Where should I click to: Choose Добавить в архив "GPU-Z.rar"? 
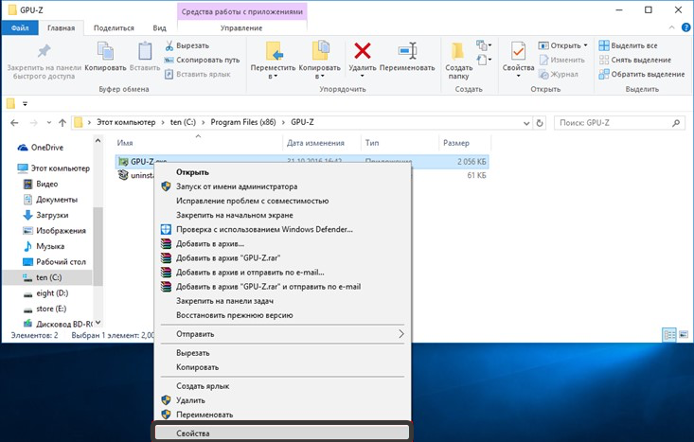point(283,258)
